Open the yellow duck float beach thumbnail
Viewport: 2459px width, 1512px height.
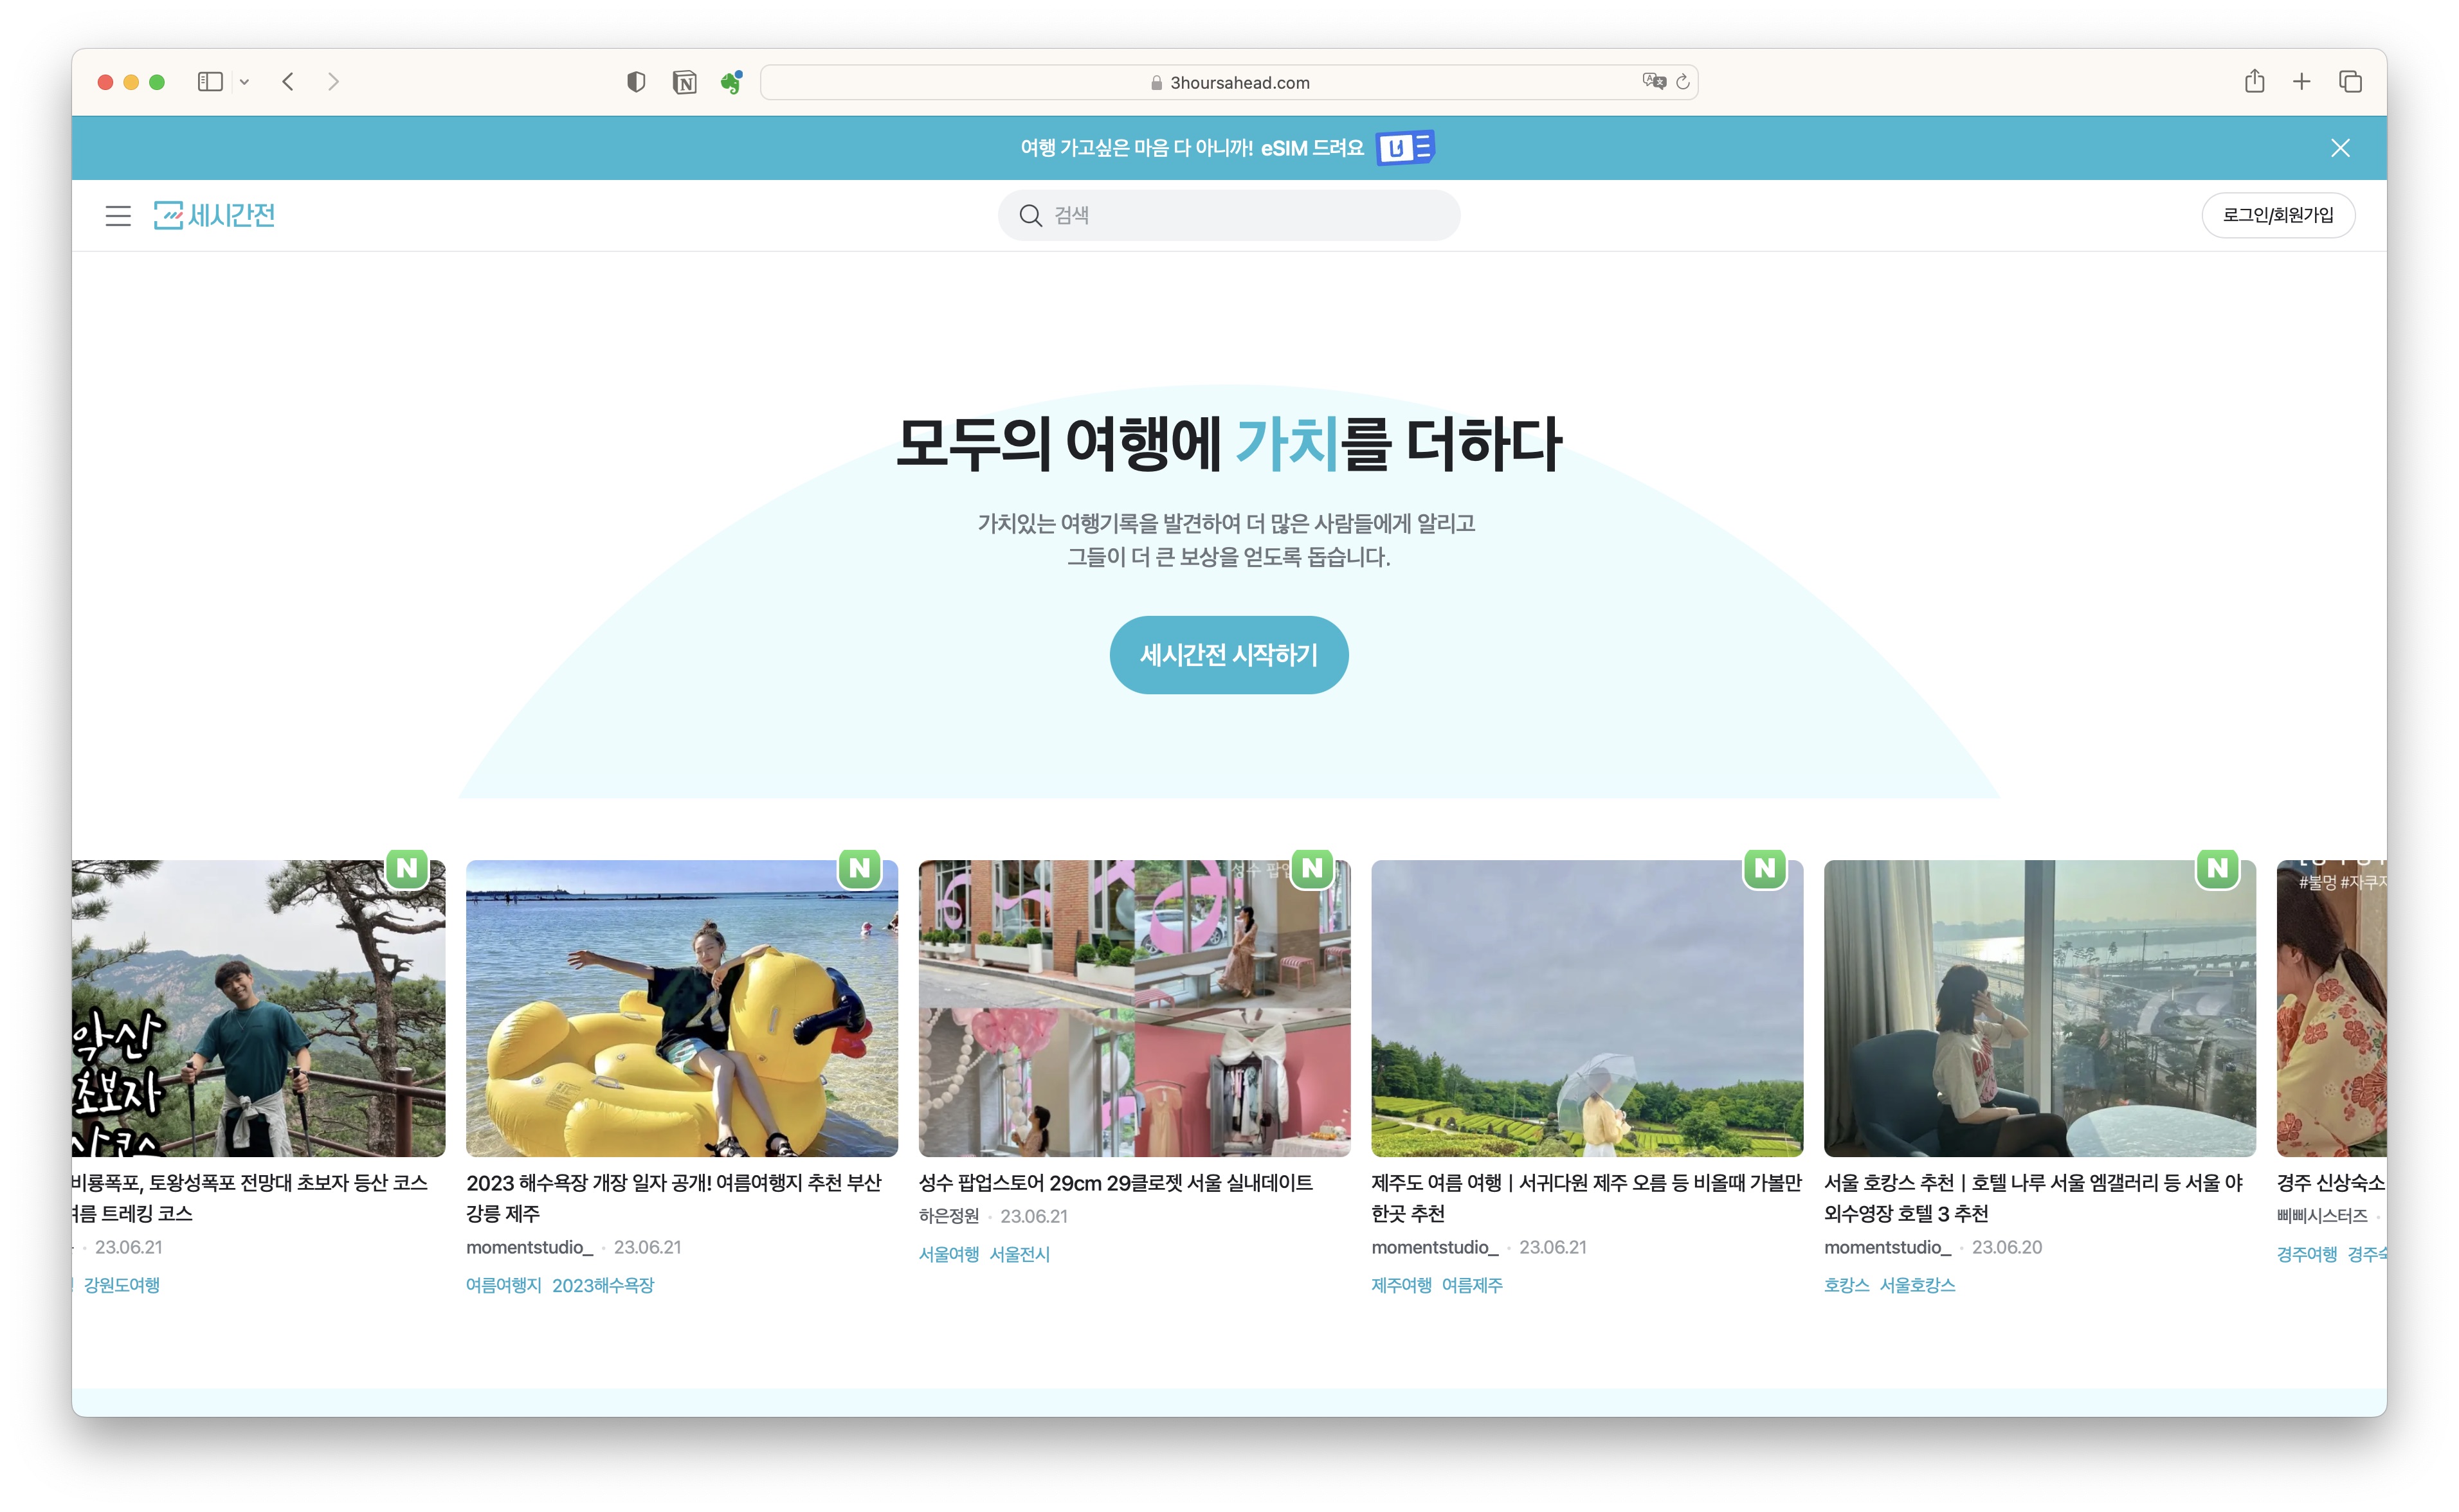pyautogui.click(x=682, y=1008)
